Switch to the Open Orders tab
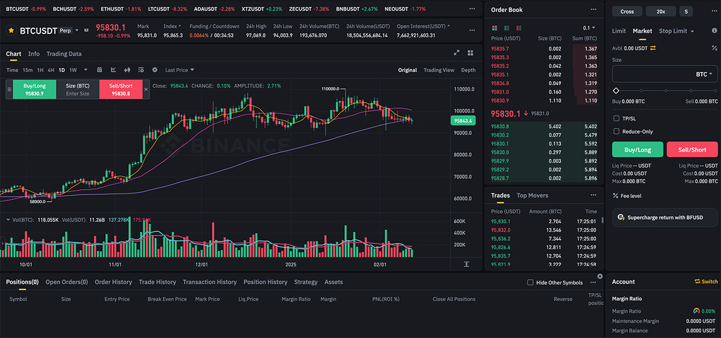This screenshot has width=721, height=338. (x=66, y=282)
